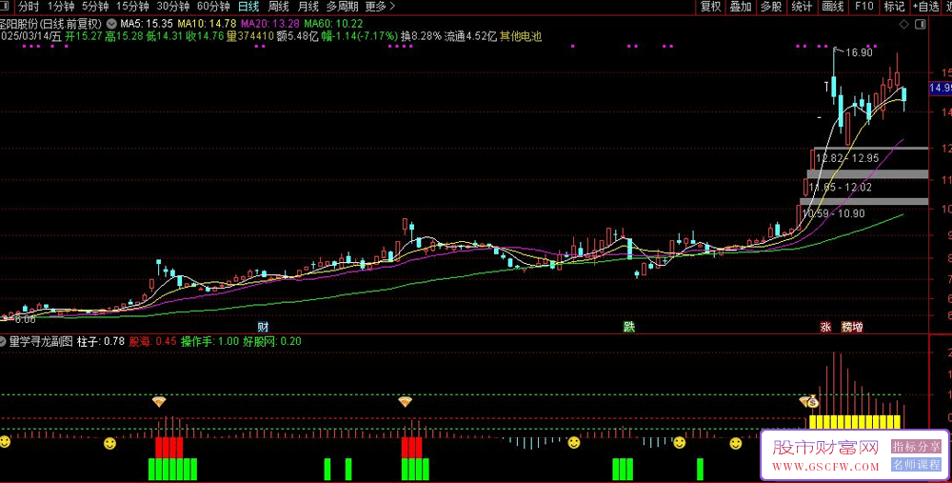This screenshot has width=952, height=483.
Task: Click the MA60: 10.22 indicator value
Action: coord(333,24)
